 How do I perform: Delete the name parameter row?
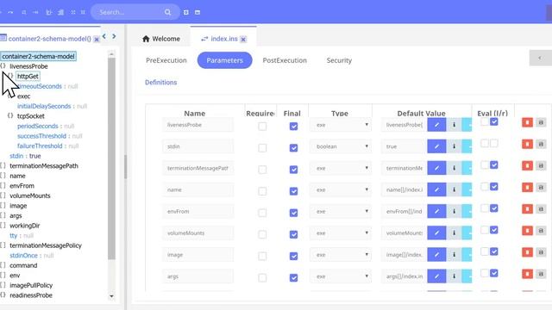[527, 187]
